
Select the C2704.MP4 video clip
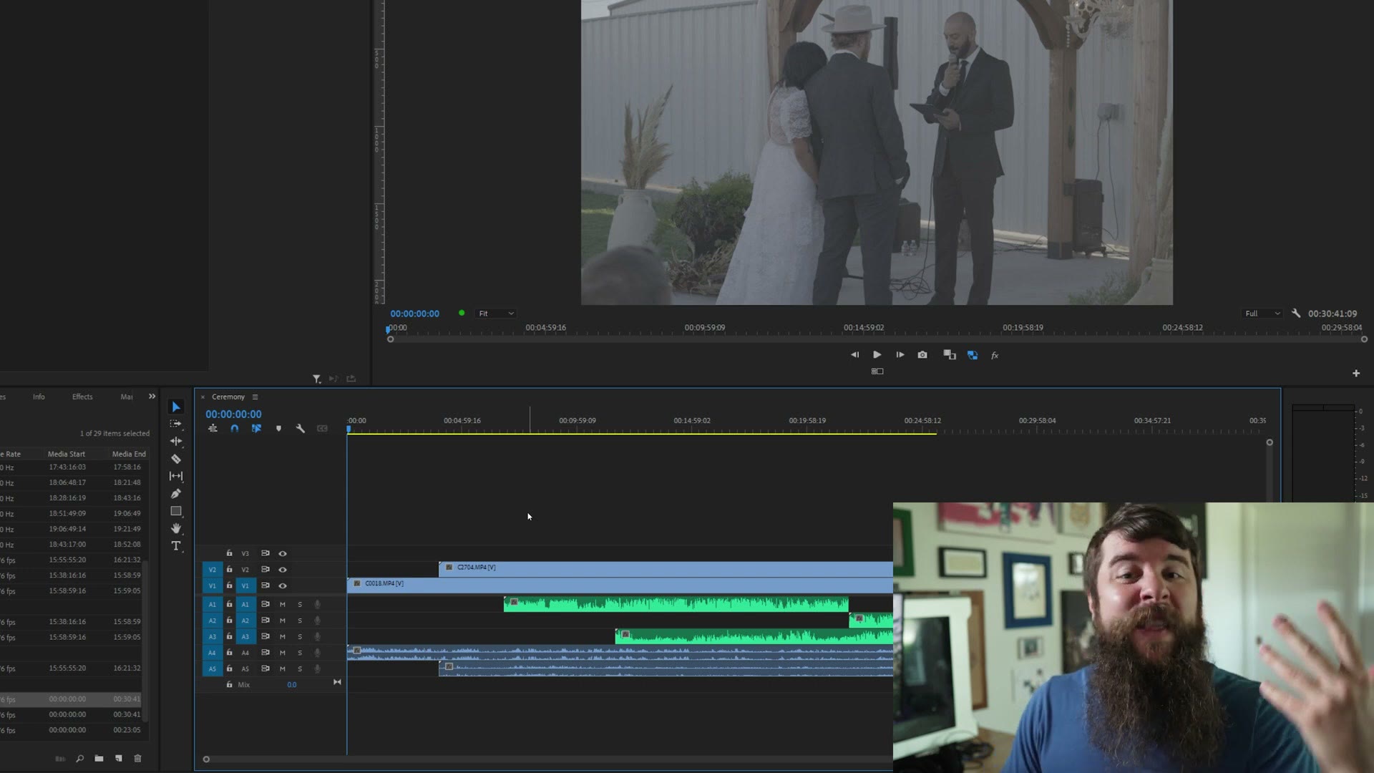(x=666, y=568)
